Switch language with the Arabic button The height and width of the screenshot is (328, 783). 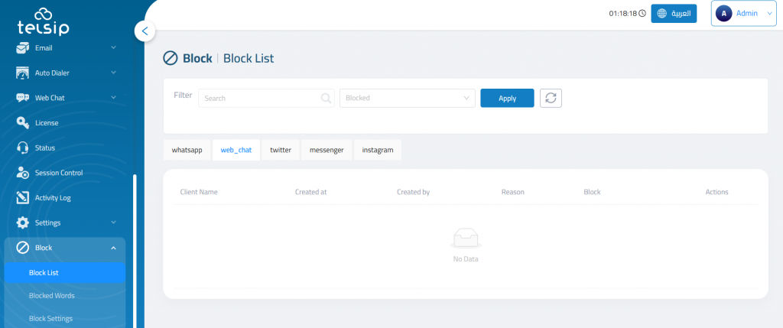674,14
